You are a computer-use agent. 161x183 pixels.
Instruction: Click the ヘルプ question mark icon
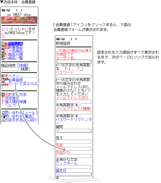coord(3,105)
